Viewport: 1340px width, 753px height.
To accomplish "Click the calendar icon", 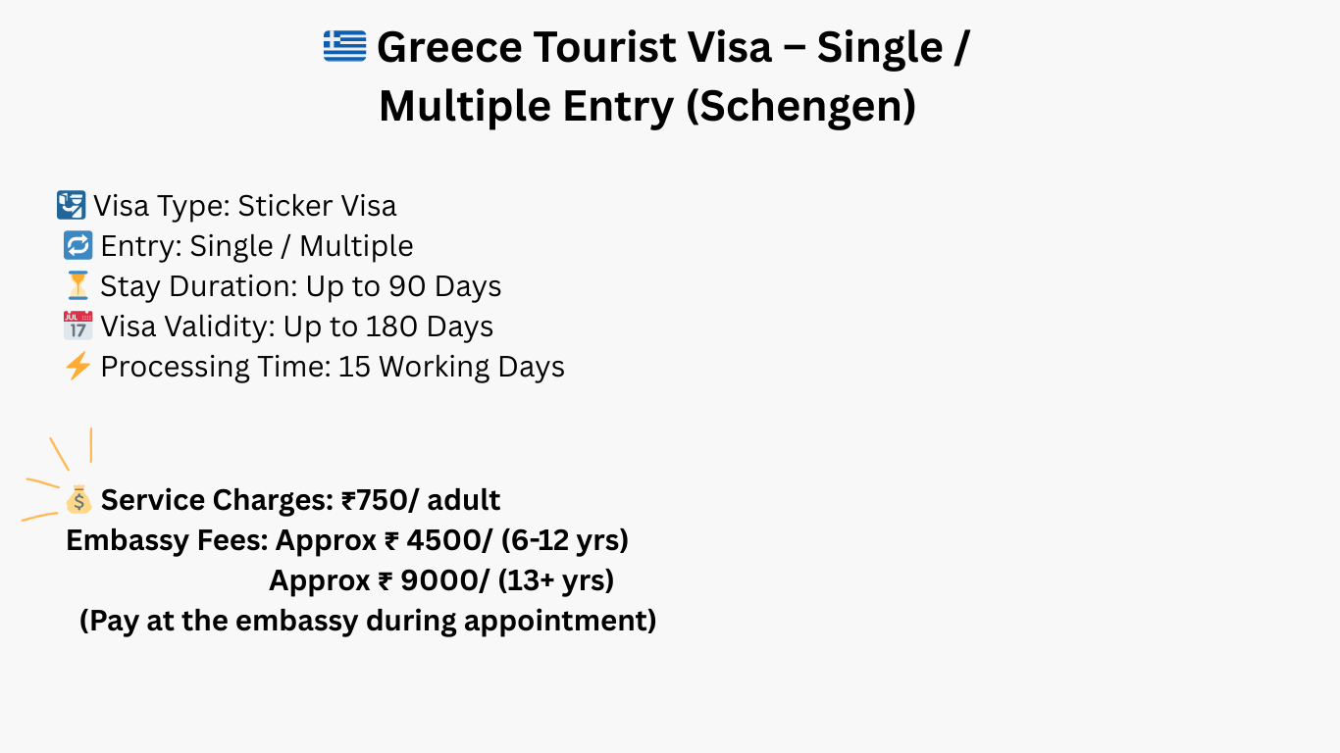I will coord(77,326).
